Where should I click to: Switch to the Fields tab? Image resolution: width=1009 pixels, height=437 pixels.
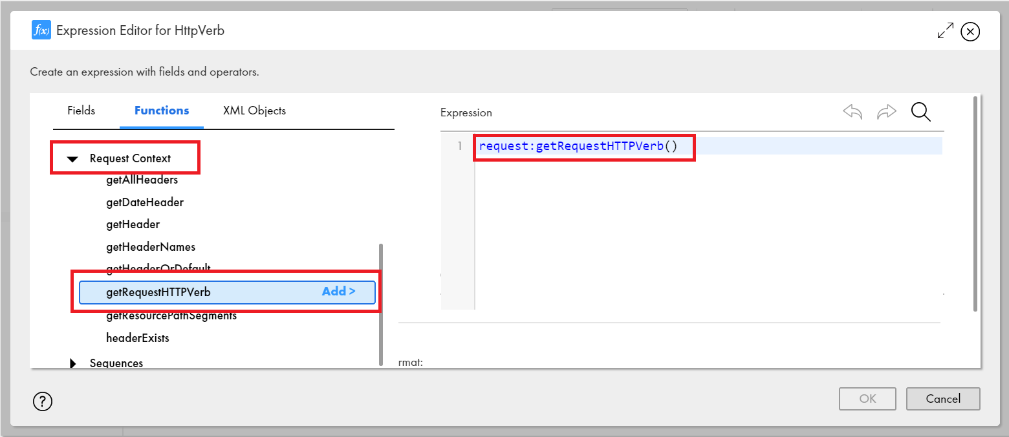[81, 111]
